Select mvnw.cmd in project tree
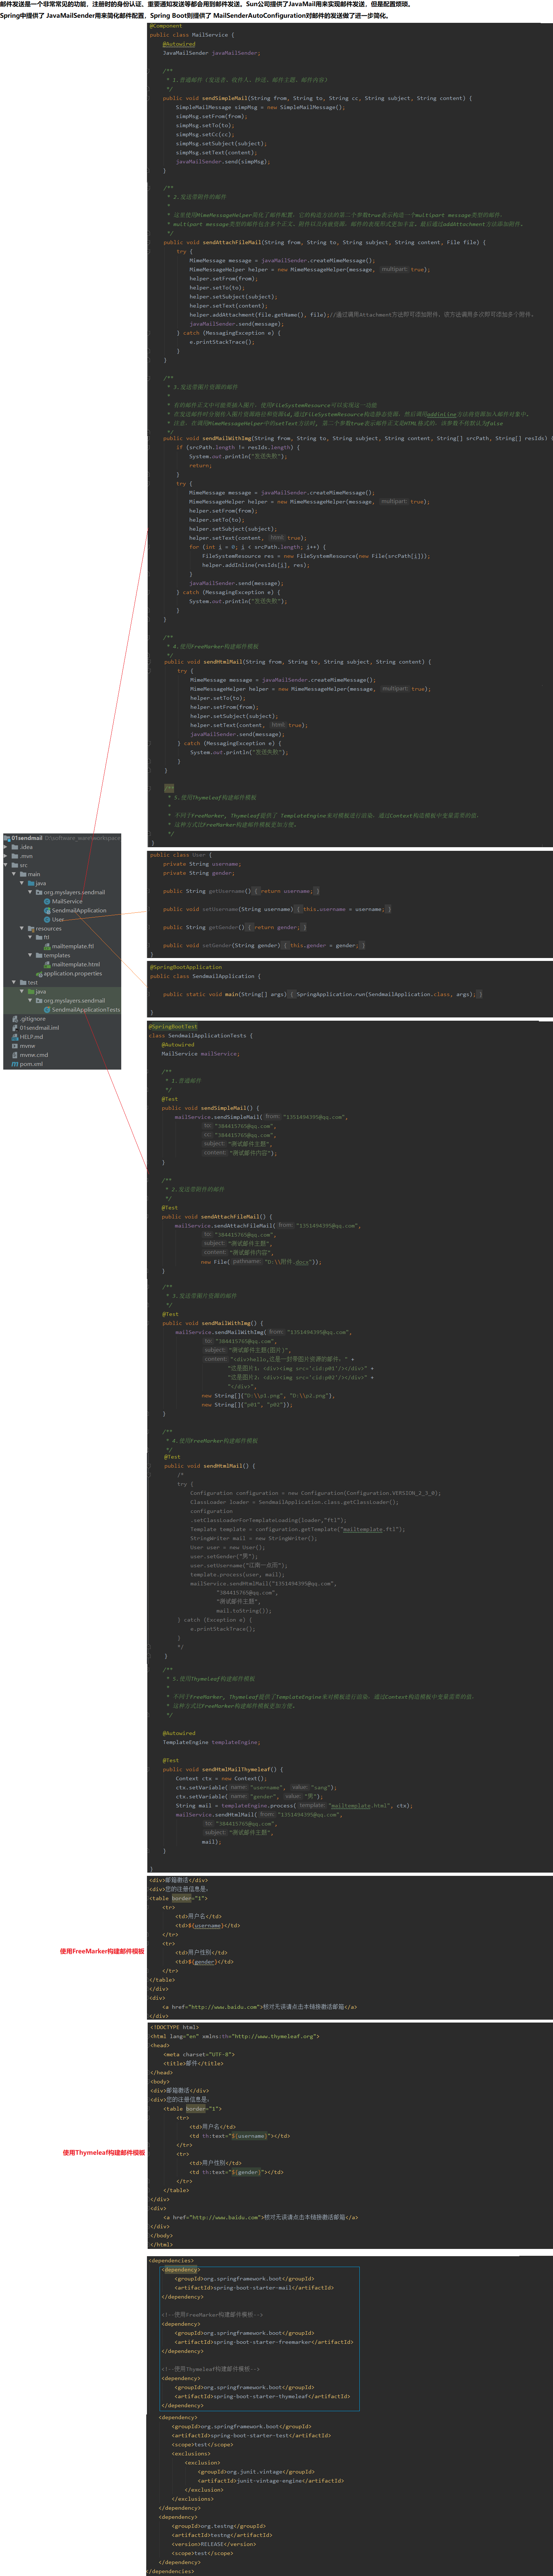Screen dimensions: 553x2576 33,1055
